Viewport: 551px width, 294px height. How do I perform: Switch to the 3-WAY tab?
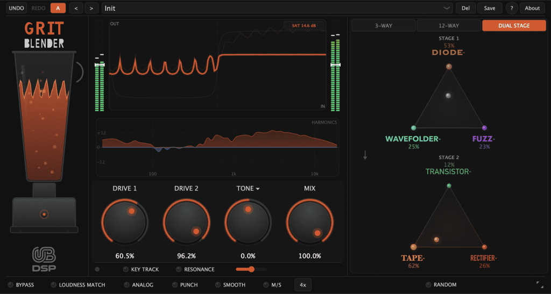coord(383,26)
